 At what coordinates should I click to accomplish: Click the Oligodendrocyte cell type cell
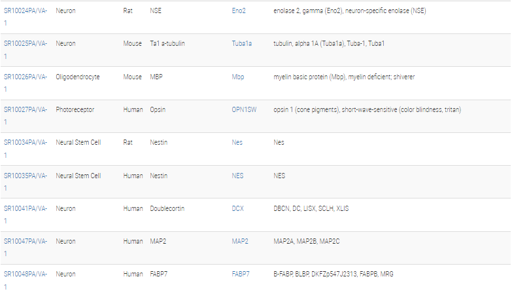click(x=78, y=77)
